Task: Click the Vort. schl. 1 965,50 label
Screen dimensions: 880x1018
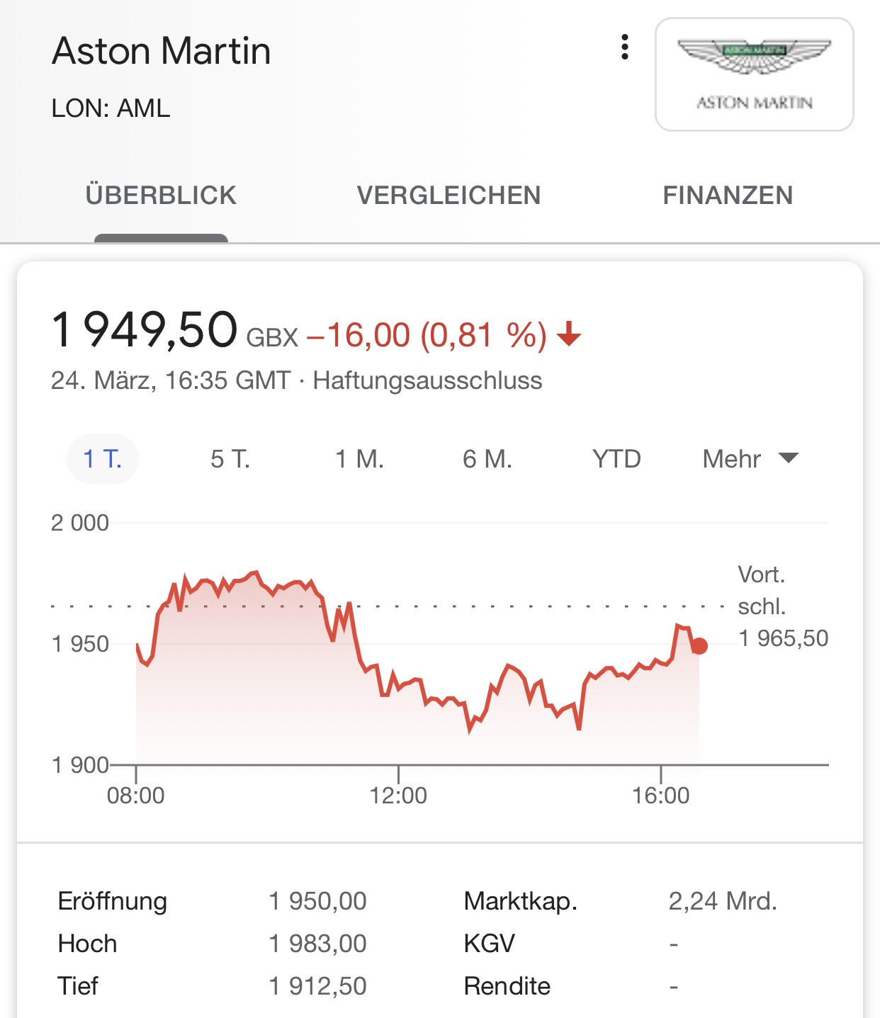Action: coord(783,606)
